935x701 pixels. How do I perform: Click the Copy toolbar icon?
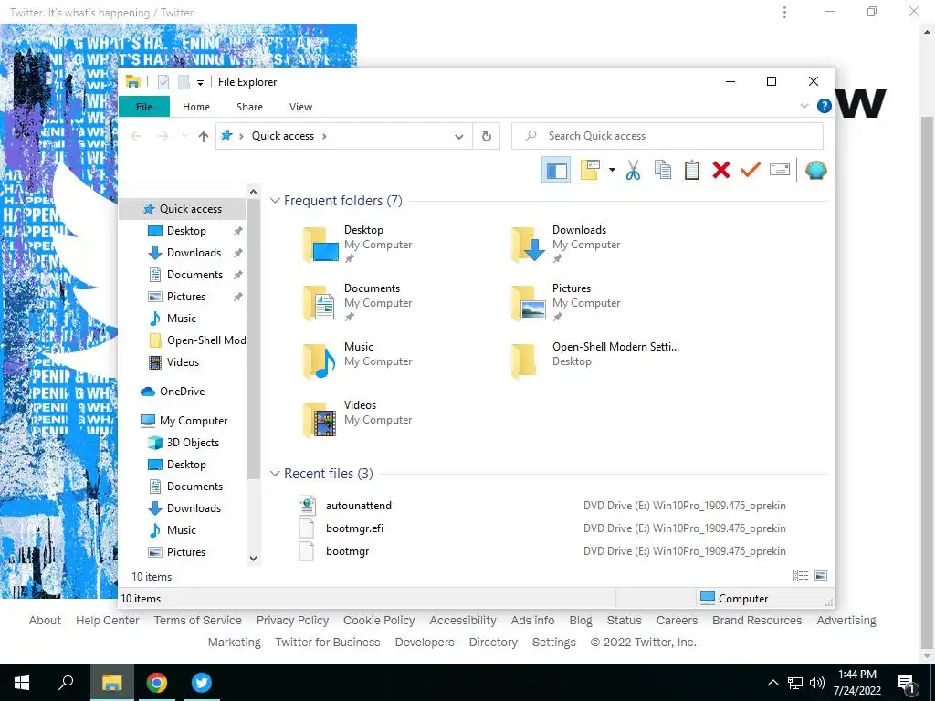point(663,171)
